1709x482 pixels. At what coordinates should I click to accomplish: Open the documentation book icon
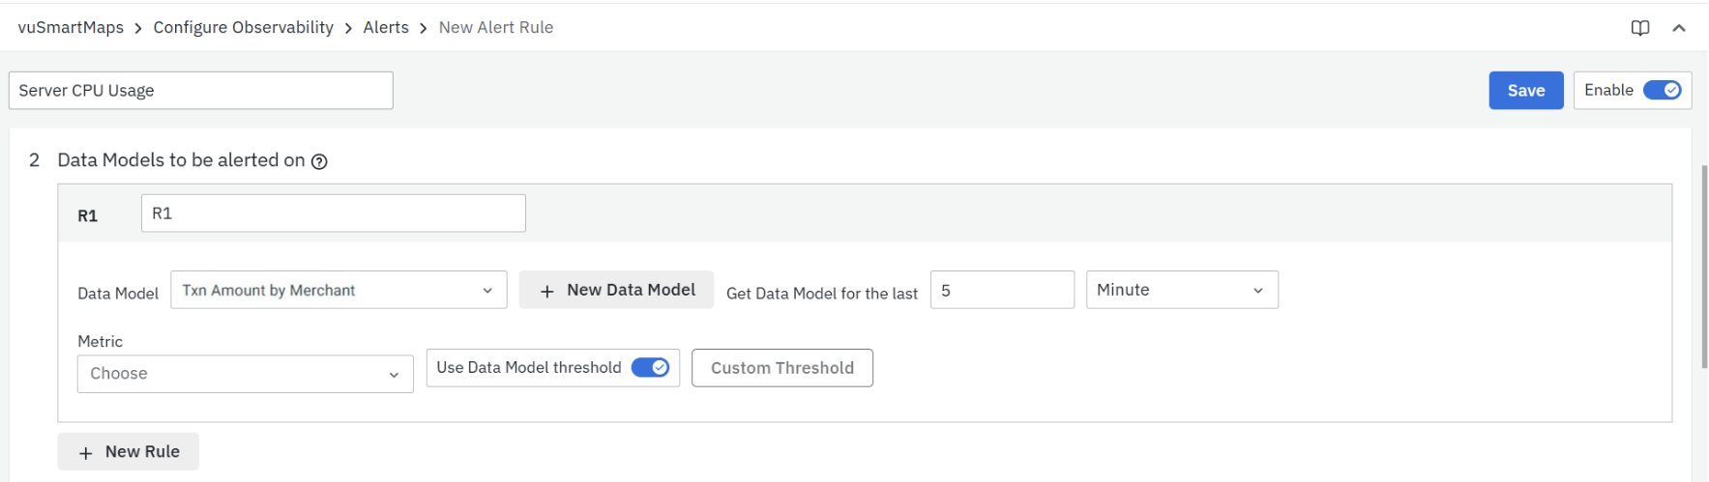click(x=1639, y=28)
